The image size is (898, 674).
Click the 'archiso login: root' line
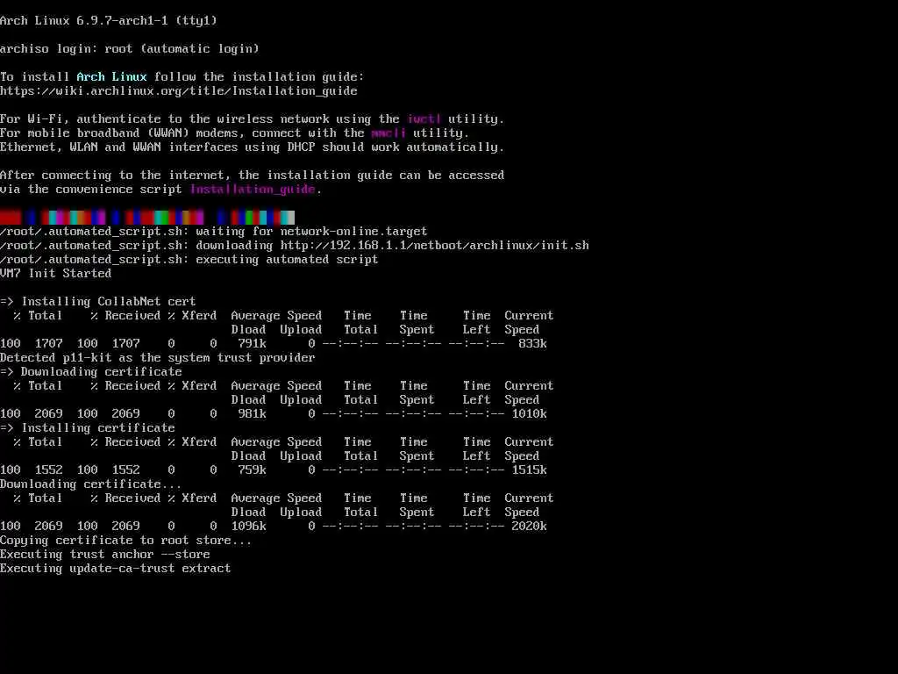[130, 49]
